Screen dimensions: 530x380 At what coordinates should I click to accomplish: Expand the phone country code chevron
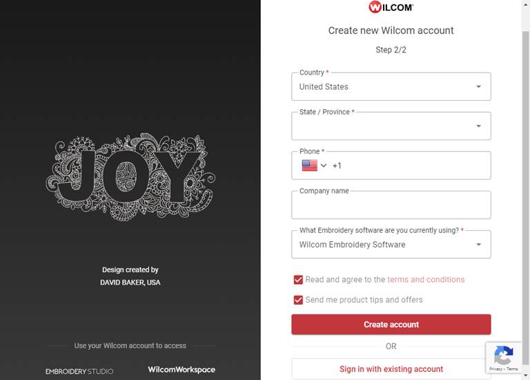point(324,166)
